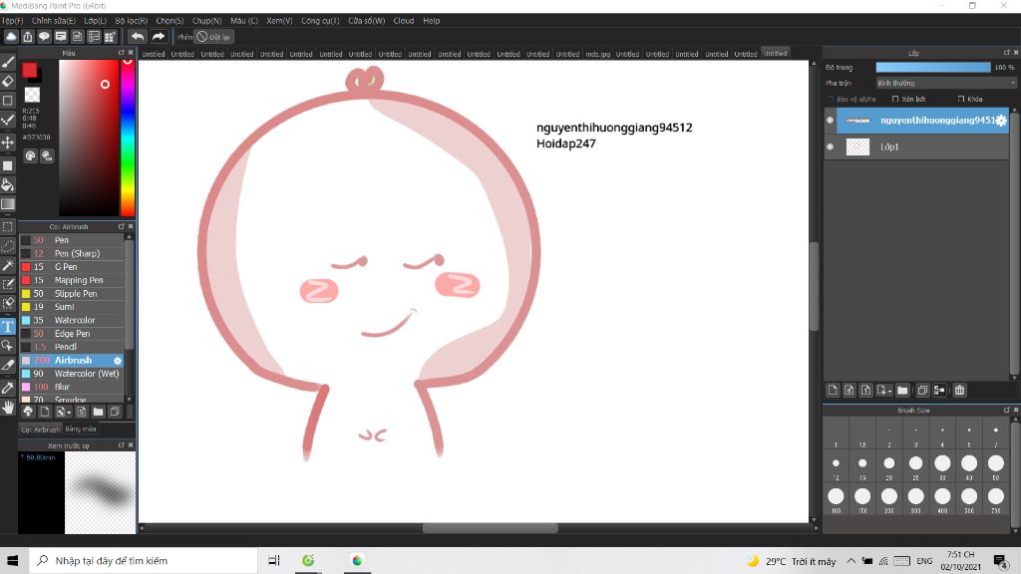
Task: Click the taskbar search box
Action: coord(144,560)
